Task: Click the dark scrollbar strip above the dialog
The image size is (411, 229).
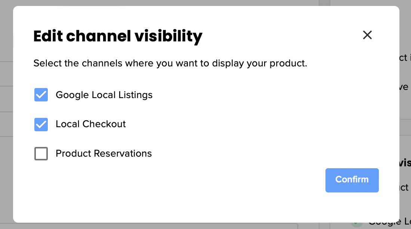Action: [324, 3]
